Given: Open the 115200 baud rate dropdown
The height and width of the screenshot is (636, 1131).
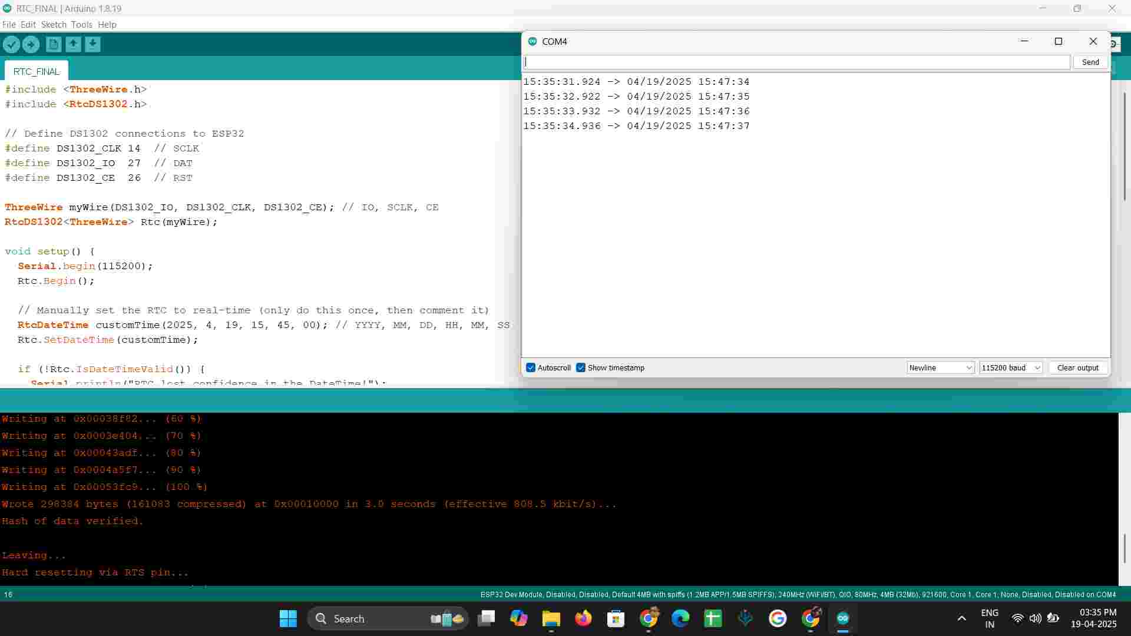Looking at the screenshot, I should (x=1011, y=367).
